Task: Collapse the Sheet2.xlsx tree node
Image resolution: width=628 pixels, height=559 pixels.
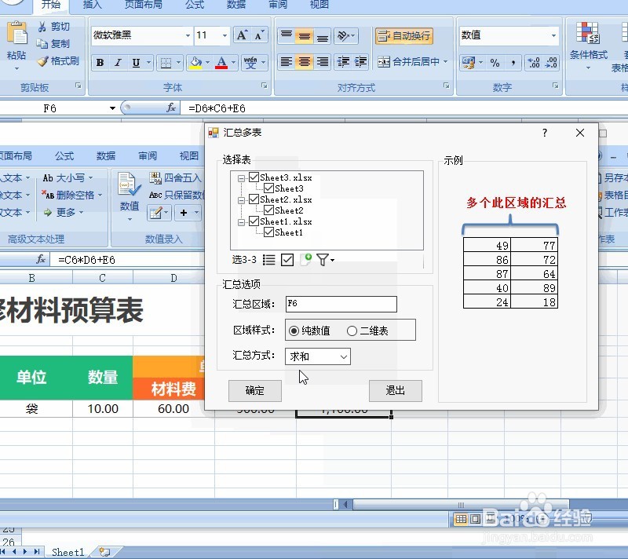Action: tap(241, 200)
